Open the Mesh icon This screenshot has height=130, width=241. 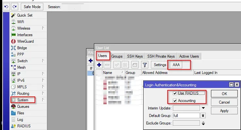tap(13, 67)
